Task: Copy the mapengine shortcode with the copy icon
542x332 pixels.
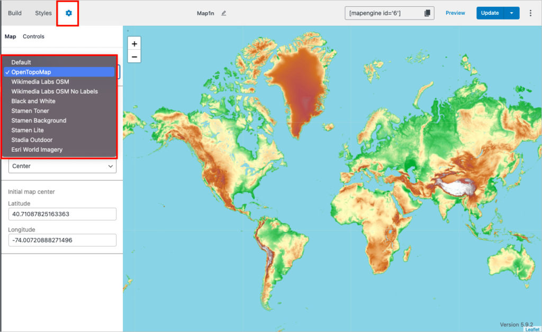Action: (427, 13)
